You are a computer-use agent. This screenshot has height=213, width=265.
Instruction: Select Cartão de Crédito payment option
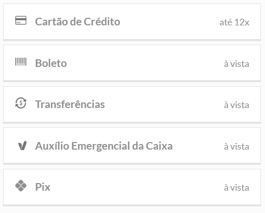[x=132, y=22]
